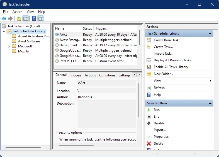219x157 pixels.
Task: Click the Agent Activation Runtime folder icon
Action: [14, 36]
